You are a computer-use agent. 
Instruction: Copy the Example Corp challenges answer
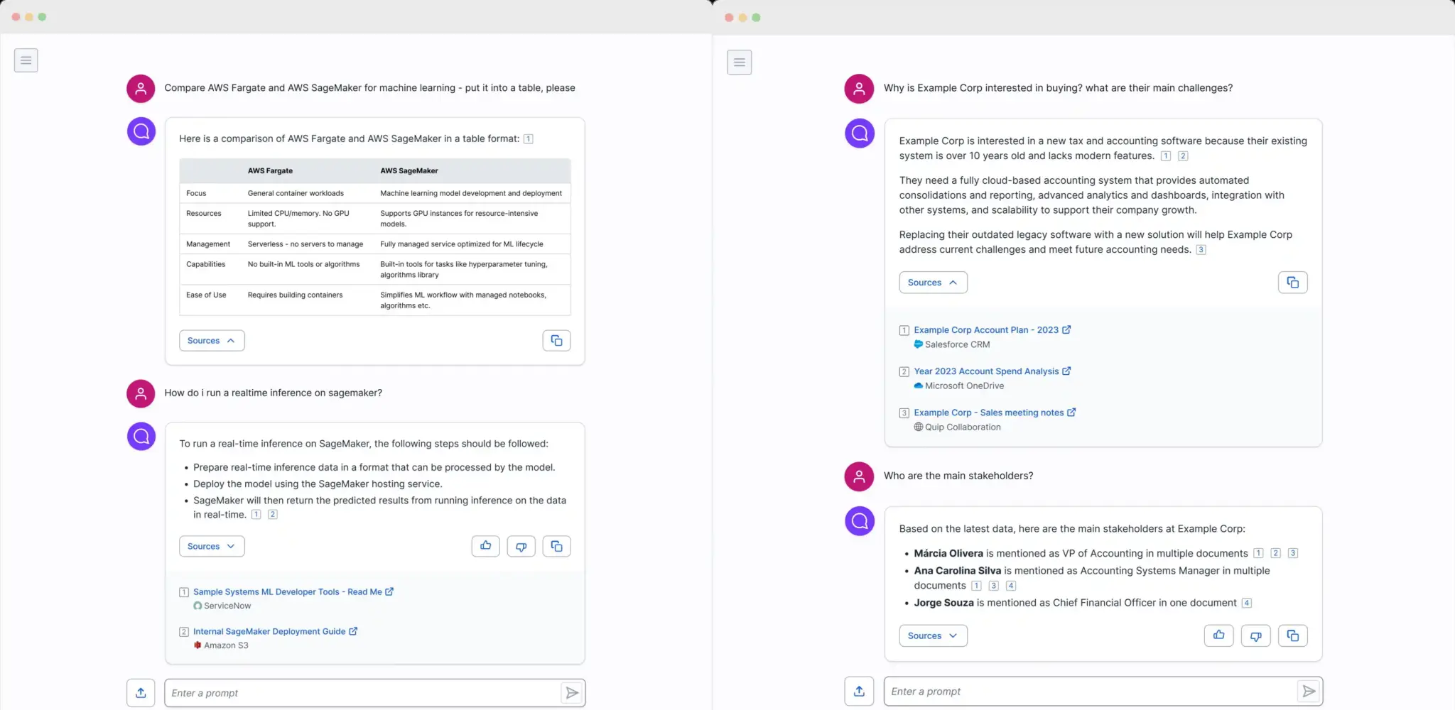click(1293, 283)
